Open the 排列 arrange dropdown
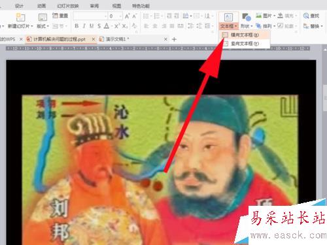The width and height of the screenshot is (327, 245). pyautogui.click(x=266, y=26)
